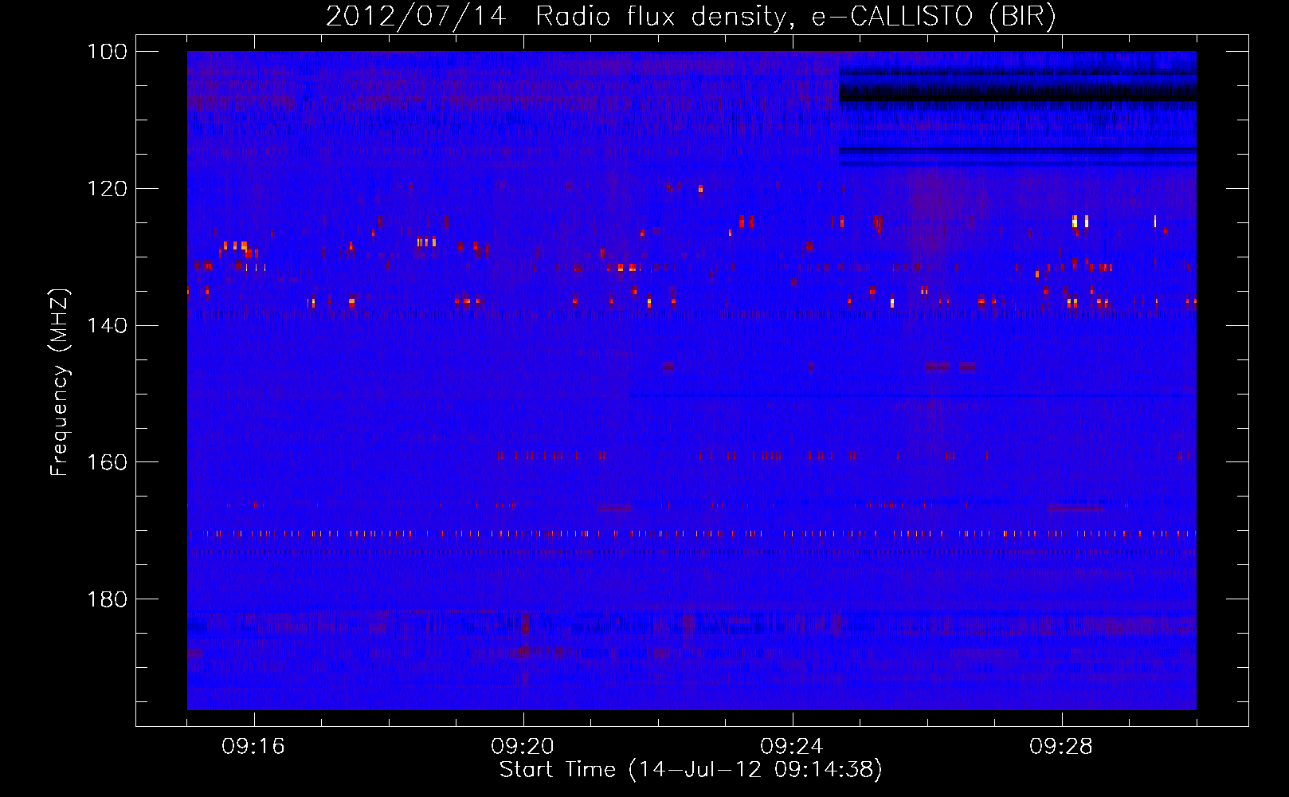Click the time tick label "09:16"

click(x=253, y=747)
